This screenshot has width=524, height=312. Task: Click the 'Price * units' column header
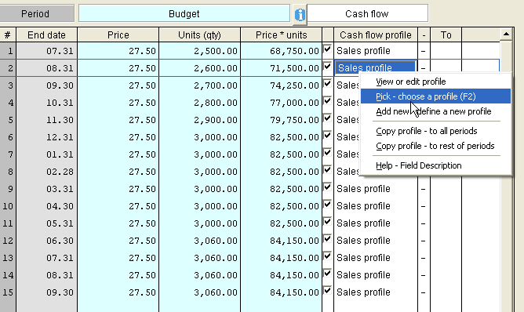(281, 35)
